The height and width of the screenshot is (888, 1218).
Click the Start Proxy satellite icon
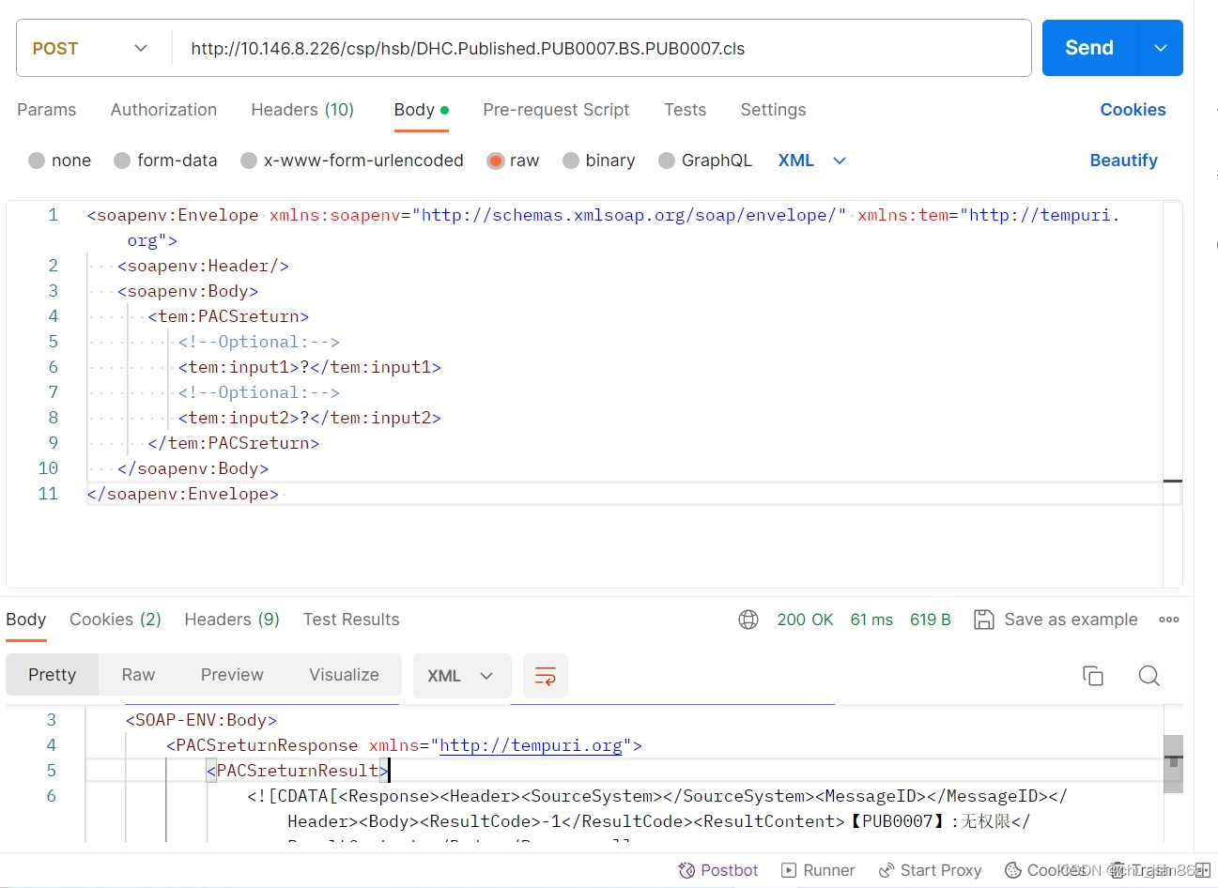(887, 870)
